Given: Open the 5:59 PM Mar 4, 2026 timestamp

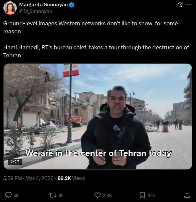Looking at the screenshot, I should point(28,178).
